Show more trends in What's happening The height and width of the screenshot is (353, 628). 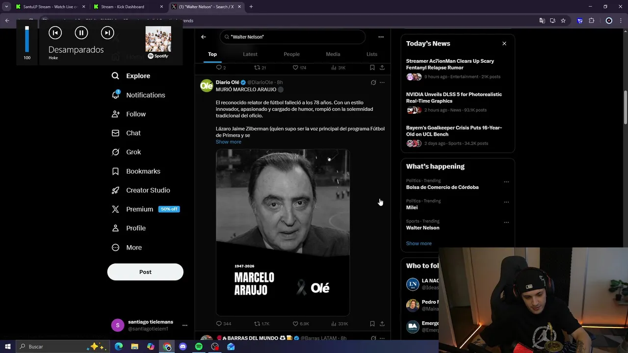419,244
